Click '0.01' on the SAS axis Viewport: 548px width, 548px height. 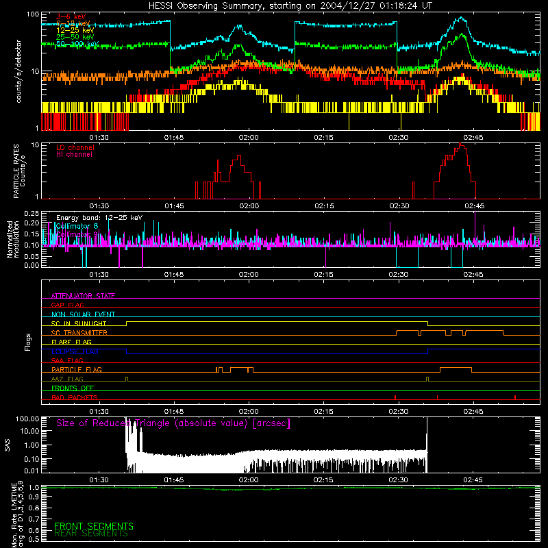click(32, 471)
